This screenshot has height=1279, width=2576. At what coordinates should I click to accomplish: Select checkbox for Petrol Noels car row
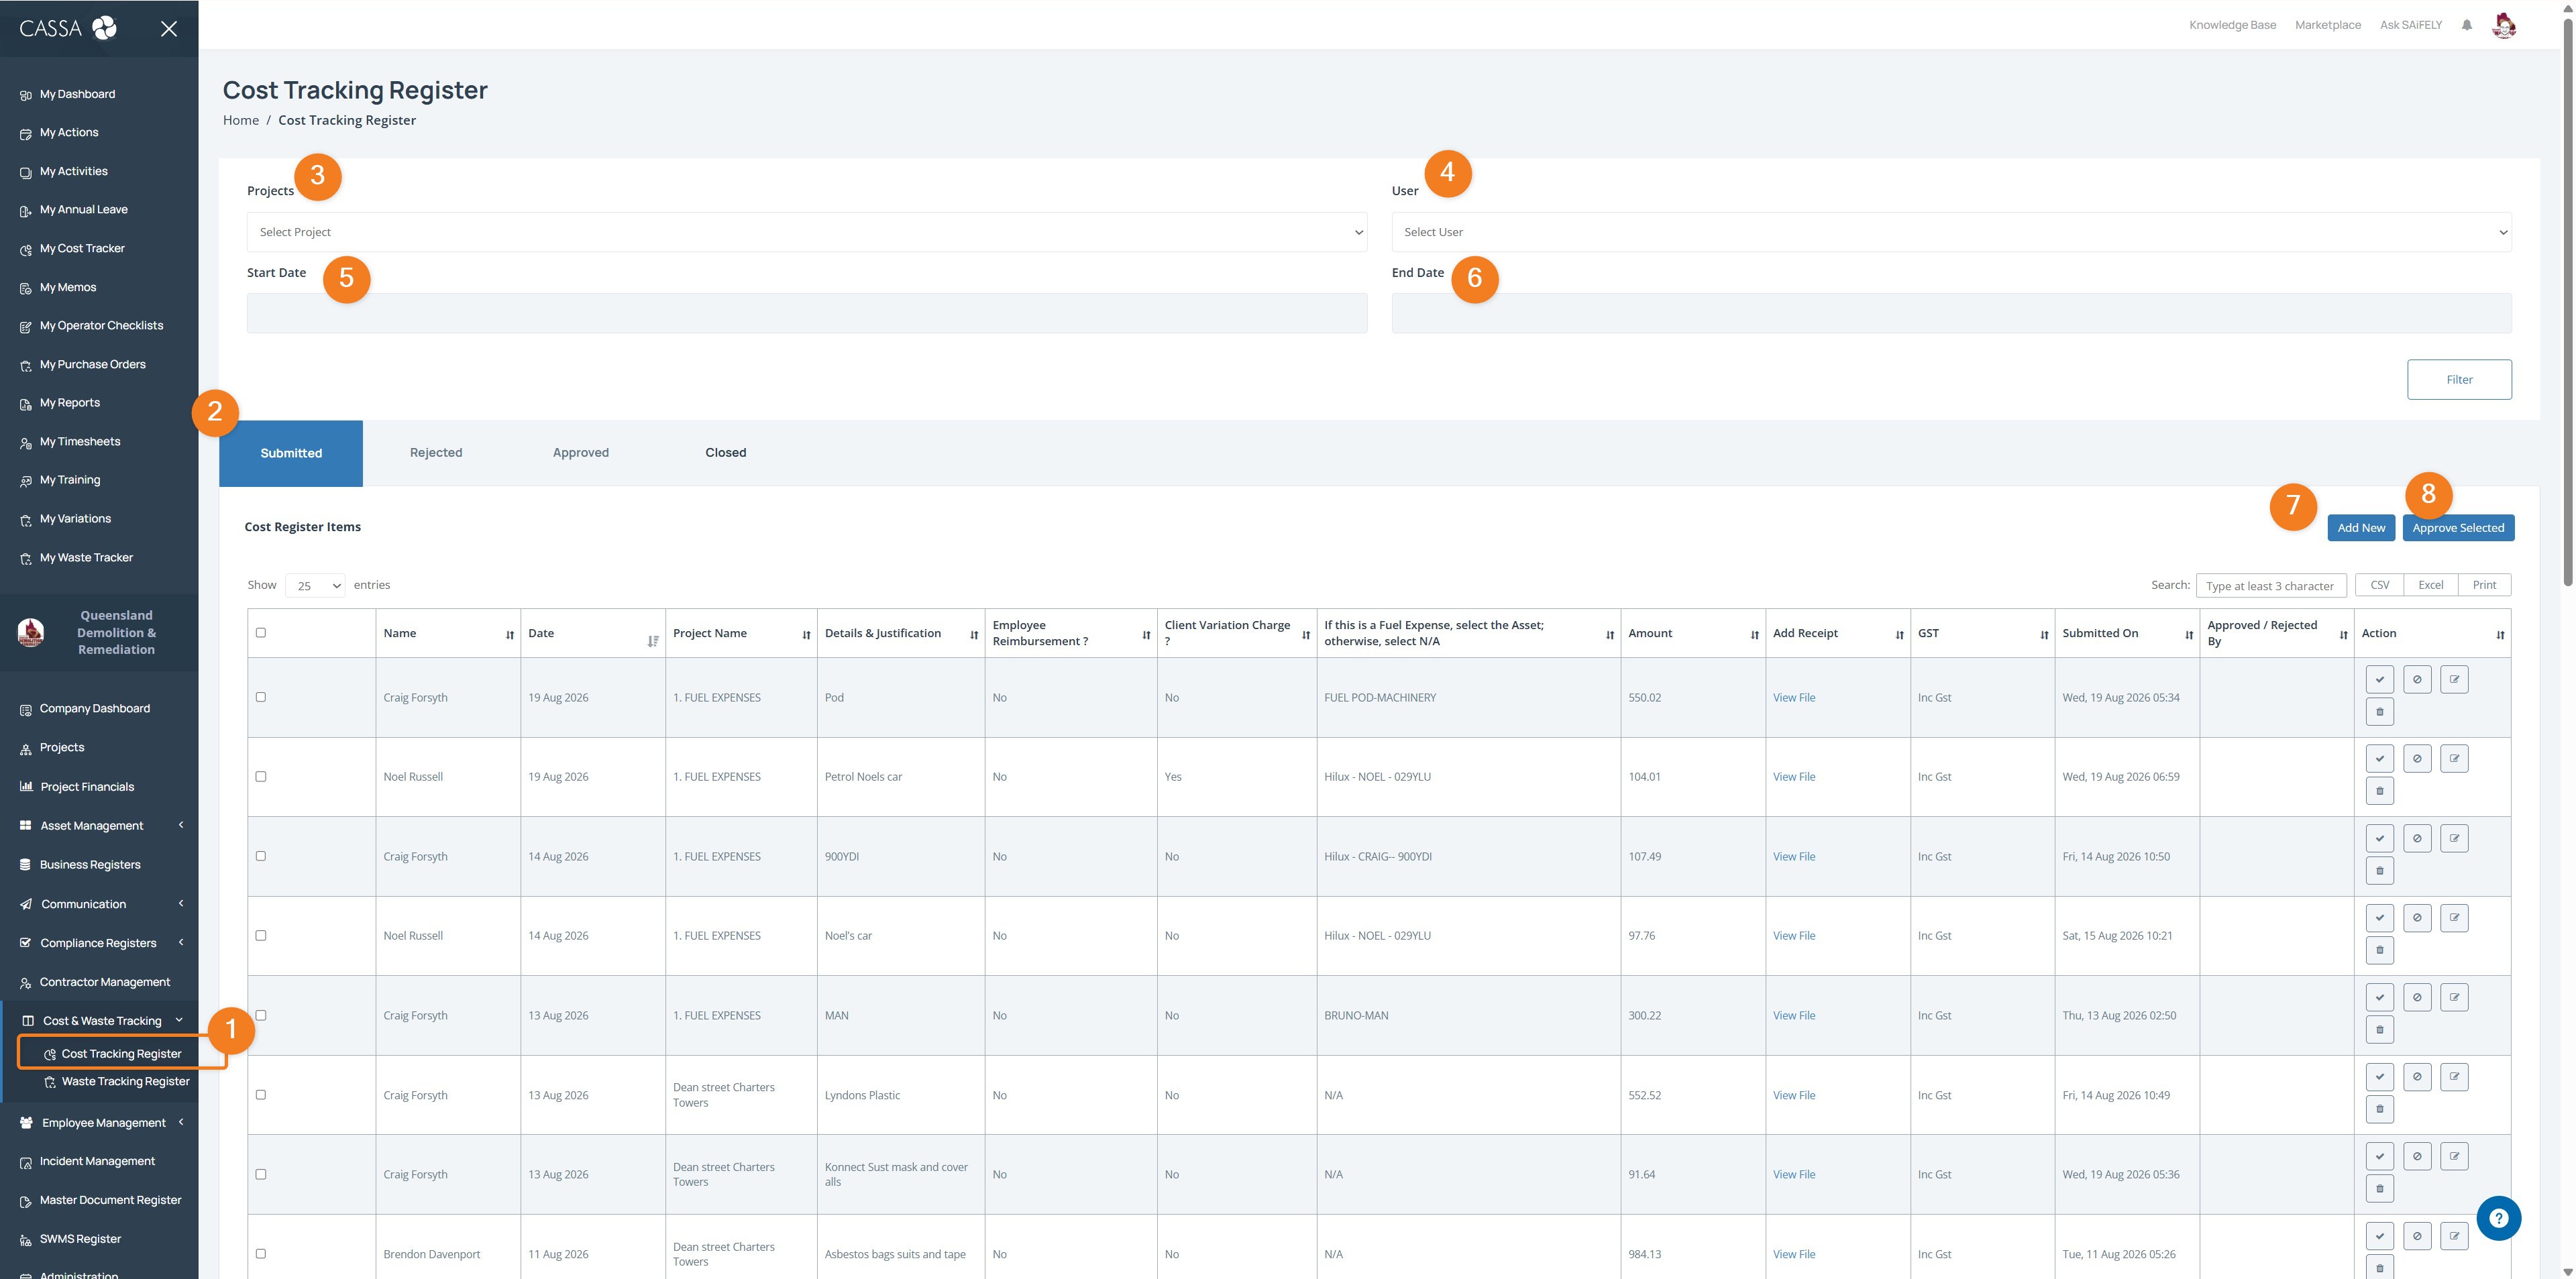(x=261, y=776)
